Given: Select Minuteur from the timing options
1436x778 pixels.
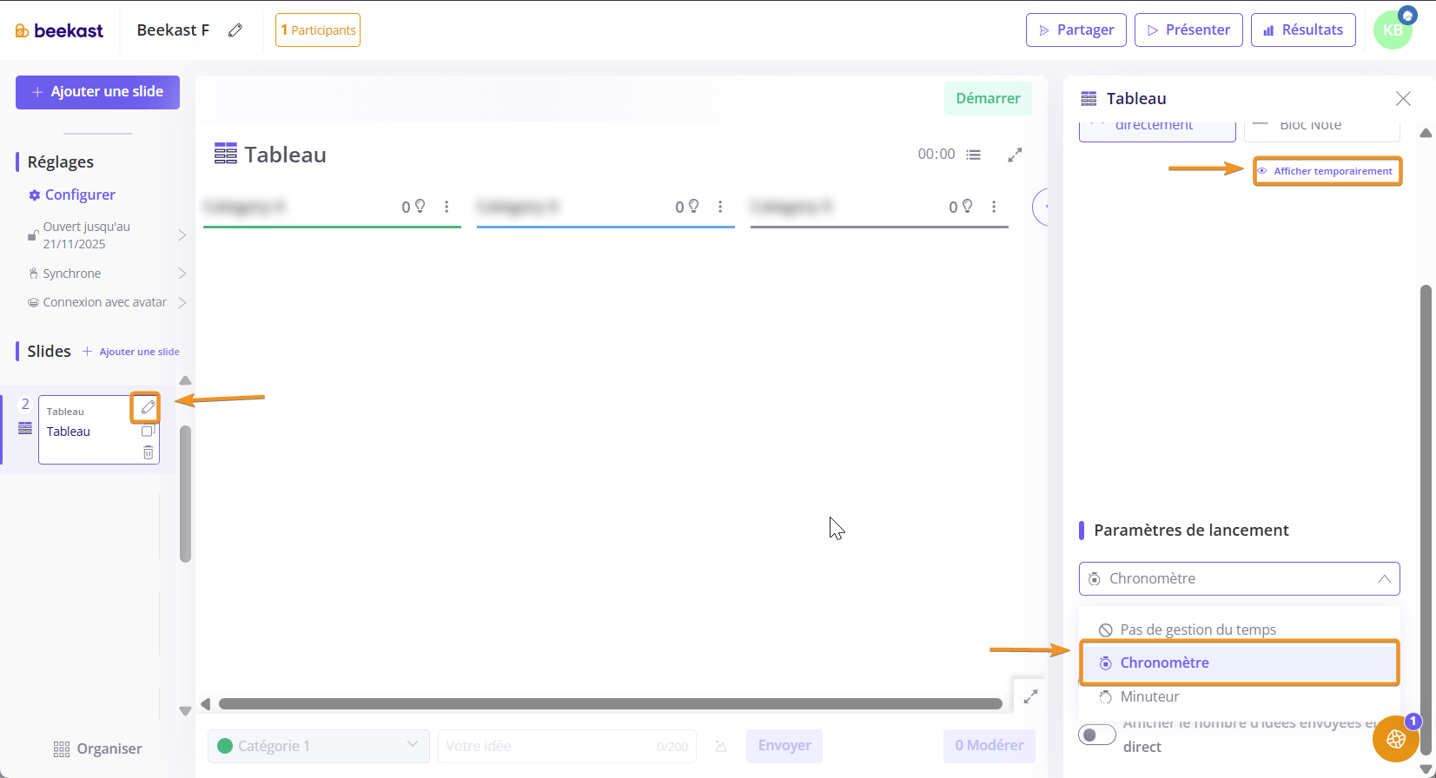Looking at the screenshot, I should coord(1149,696).
